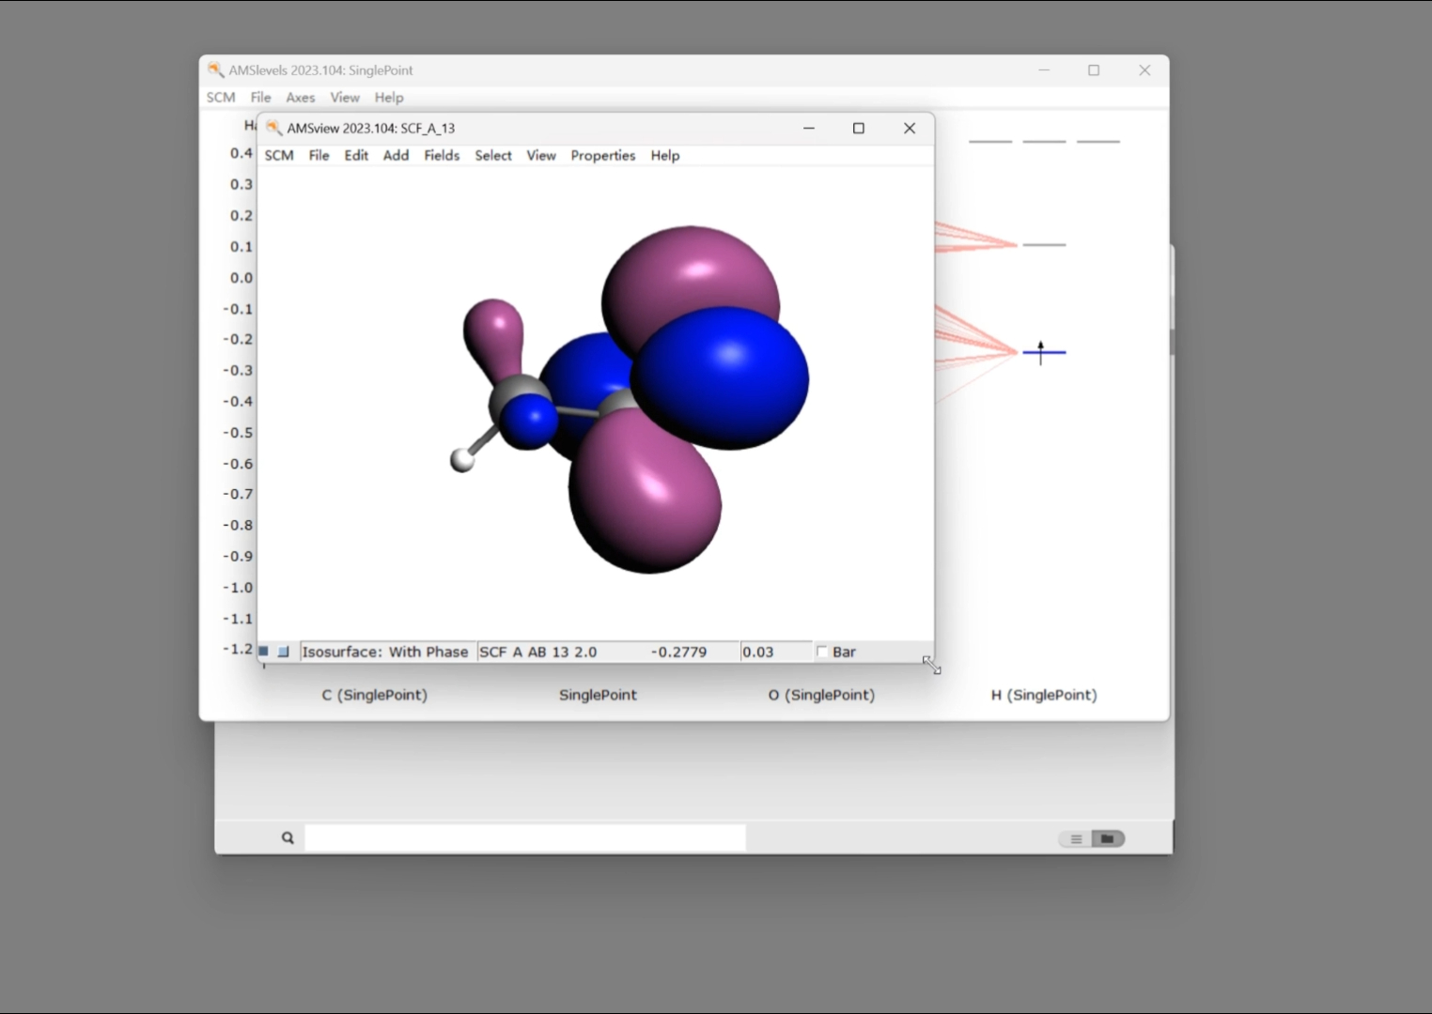Select the leftmost top gray orbital level
The width and height of the screenshot is (1432, 1014).
coord(990,142)
